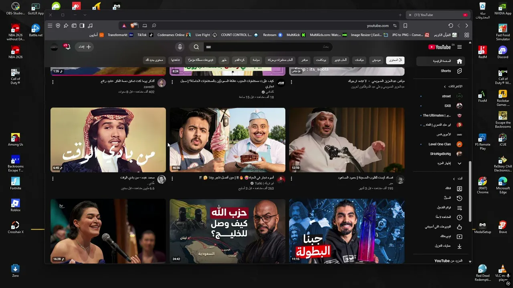Open the SHoNgxBoNg subscription channel
This screenshot has height=288, width=513.
pos(440,154)
